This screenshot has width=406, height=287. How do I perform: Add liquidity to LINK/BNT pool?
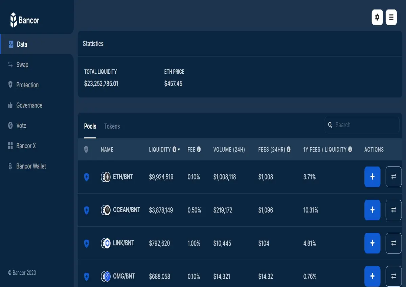click(373, 243)
